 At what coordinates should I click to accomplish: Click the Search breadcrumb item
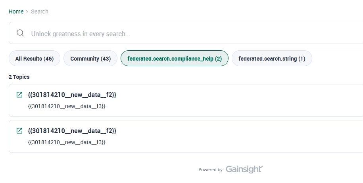[40, 11]
